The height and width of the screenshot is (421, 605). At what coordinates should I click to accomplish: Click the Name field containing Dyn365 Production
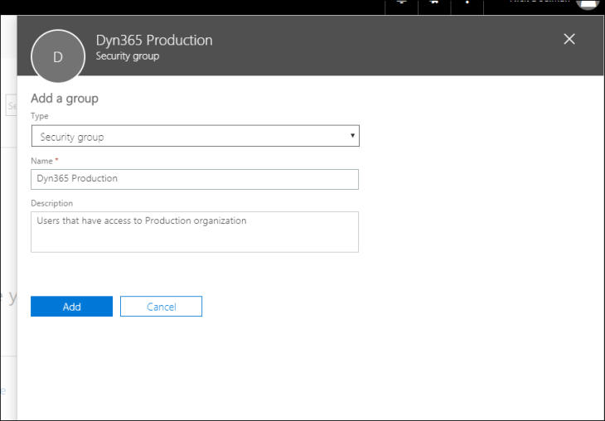(x=195, y=179)
